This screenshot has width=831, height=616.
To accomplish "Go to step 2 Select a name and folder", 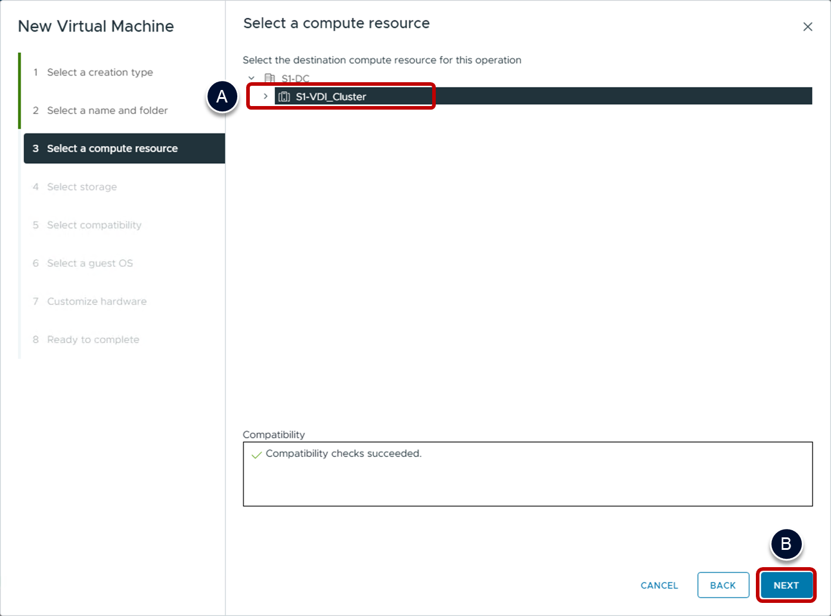I will point(107,110).
